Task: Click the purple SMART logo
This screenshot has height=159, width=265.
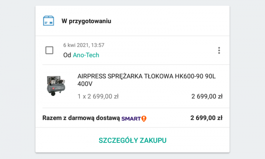Action: (x=131, y=118)
